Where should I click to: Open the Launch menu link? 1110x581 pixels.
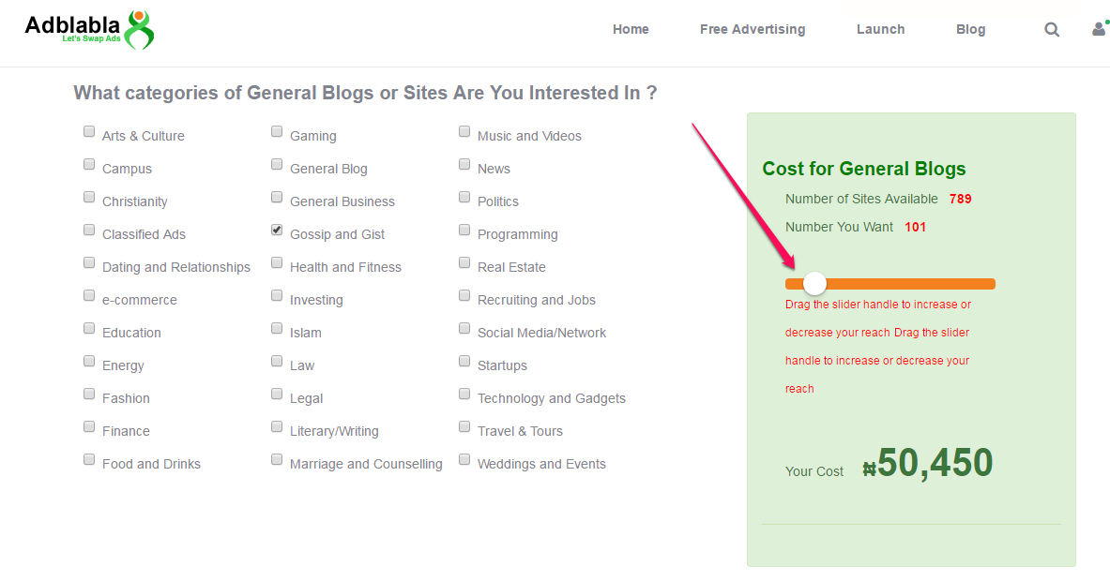coord(881,29)
